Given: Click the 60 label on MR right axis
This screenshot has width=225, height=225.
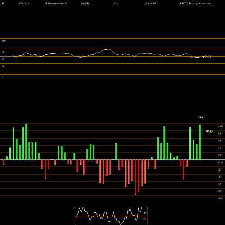Looking at the screenshot, I should coord(220,141).
